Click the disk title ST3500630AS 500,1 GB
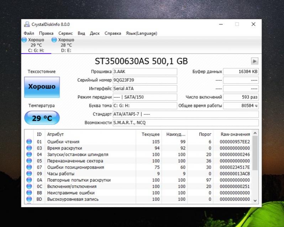The image size is (284, 227). [141, 61]
